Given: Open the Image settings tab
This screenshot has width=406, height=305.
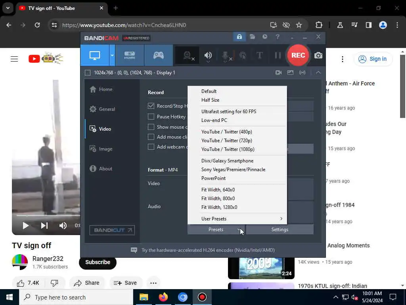Looking at the screenshot, I should pyautogui.click(x=101, y=149).
